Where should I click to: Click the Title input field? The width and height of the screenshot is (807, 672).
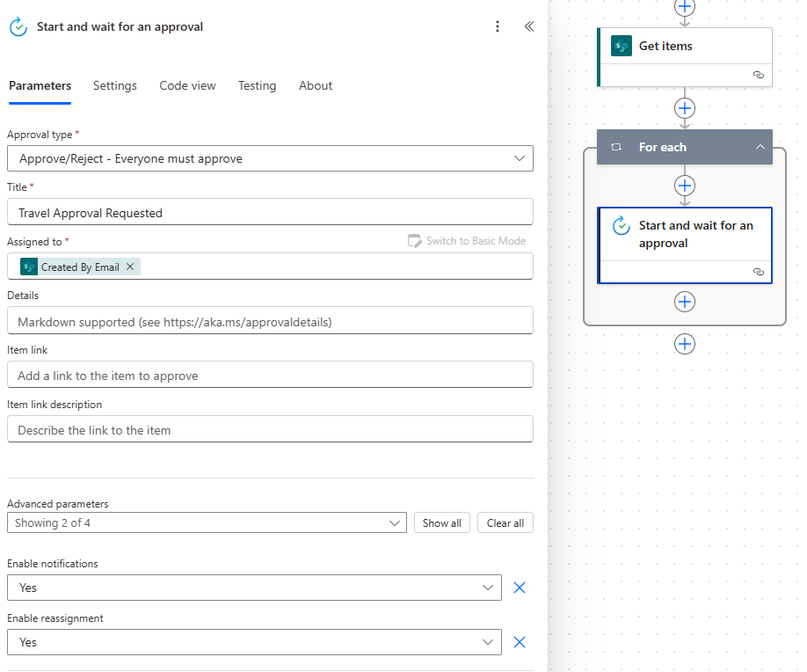click(x=270, y=212)
